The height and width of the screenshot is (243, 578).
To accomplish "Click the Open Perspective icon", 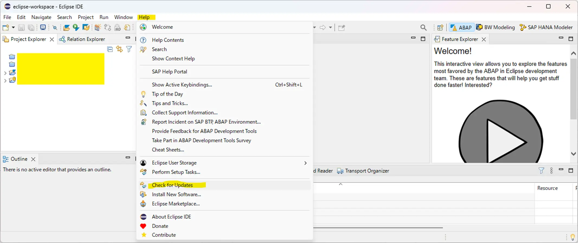I will tap(440, 28).
